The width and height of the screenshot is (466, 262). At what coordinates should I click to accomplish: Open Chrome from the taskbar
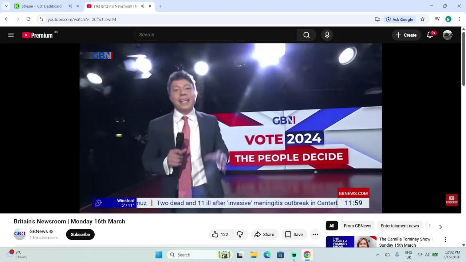click(307, 255)
